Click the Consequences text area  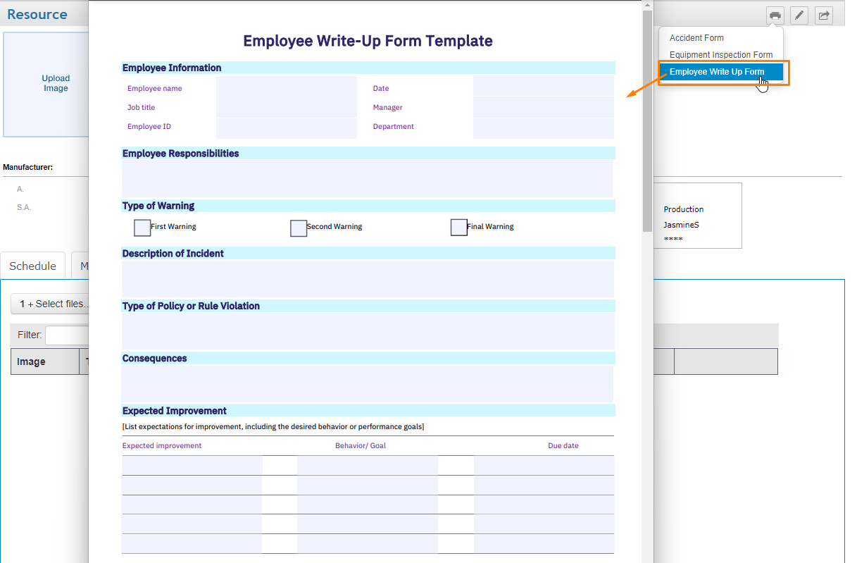[x=367, y=383]
